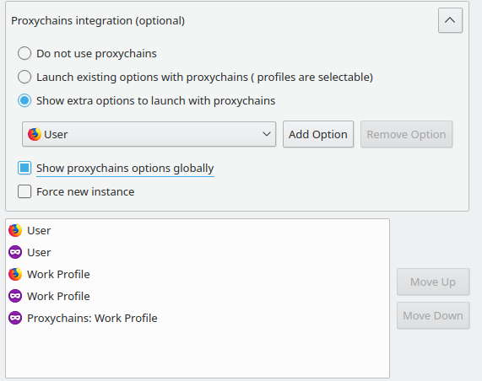Collapse the Proxychains integration section
The image size is (482, 381).
tap(450, 20)
